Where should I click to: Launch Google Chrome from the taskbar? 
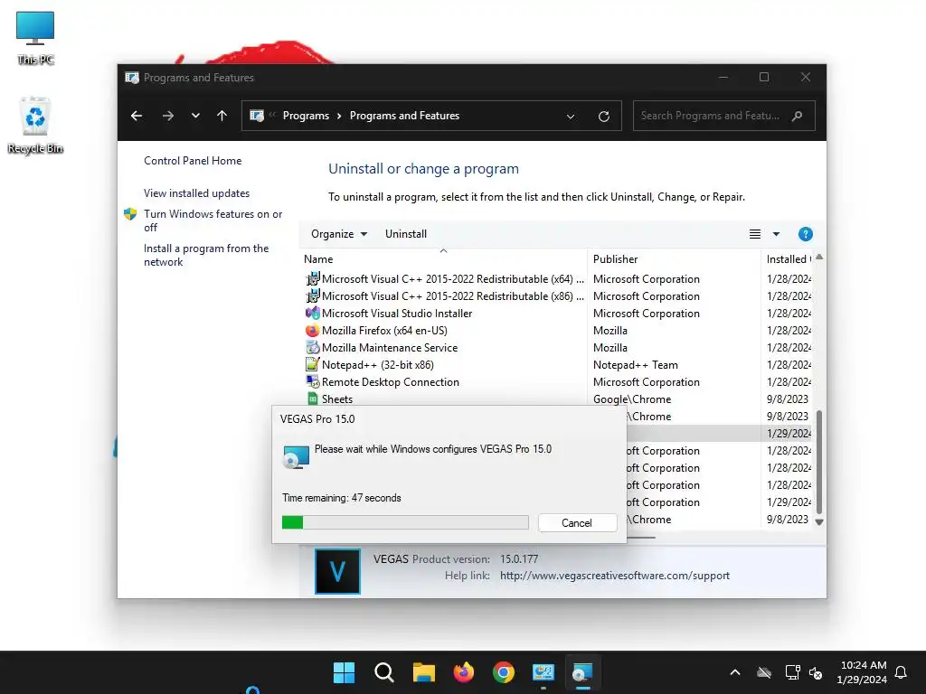pos(503,672)
